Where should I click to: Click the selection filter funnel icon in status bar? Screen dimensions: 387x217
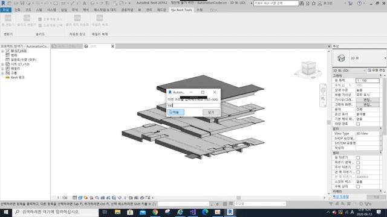click(367, 204)
